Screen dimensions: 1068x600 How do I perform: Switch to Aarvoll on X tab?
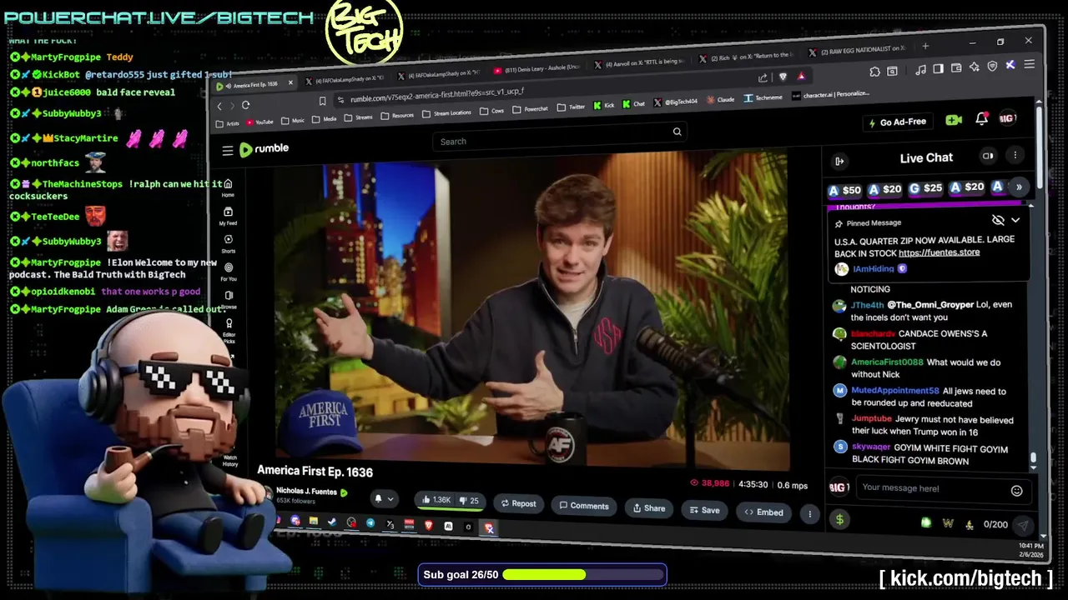coord(638,62)
